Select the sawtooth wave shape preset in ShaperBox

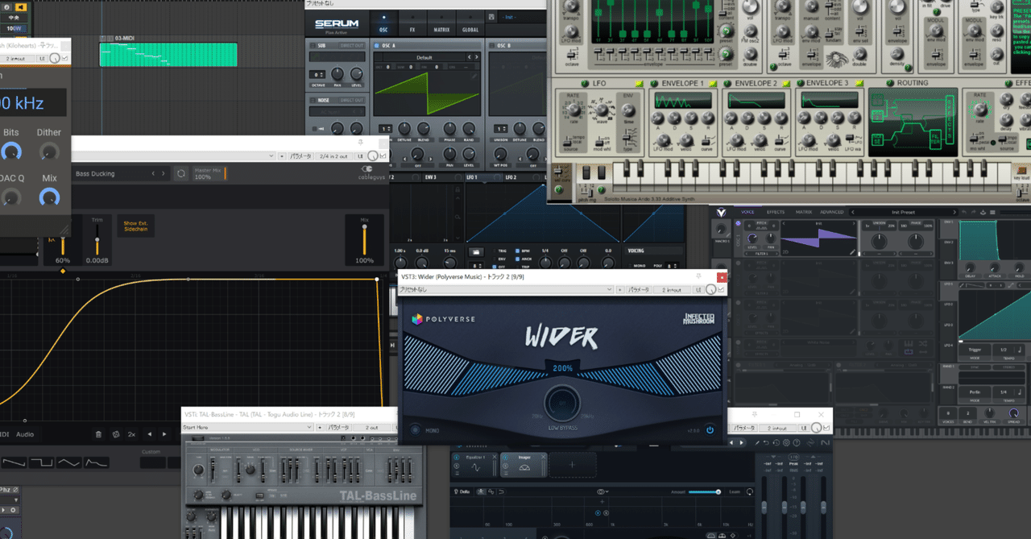coord(14,462)
